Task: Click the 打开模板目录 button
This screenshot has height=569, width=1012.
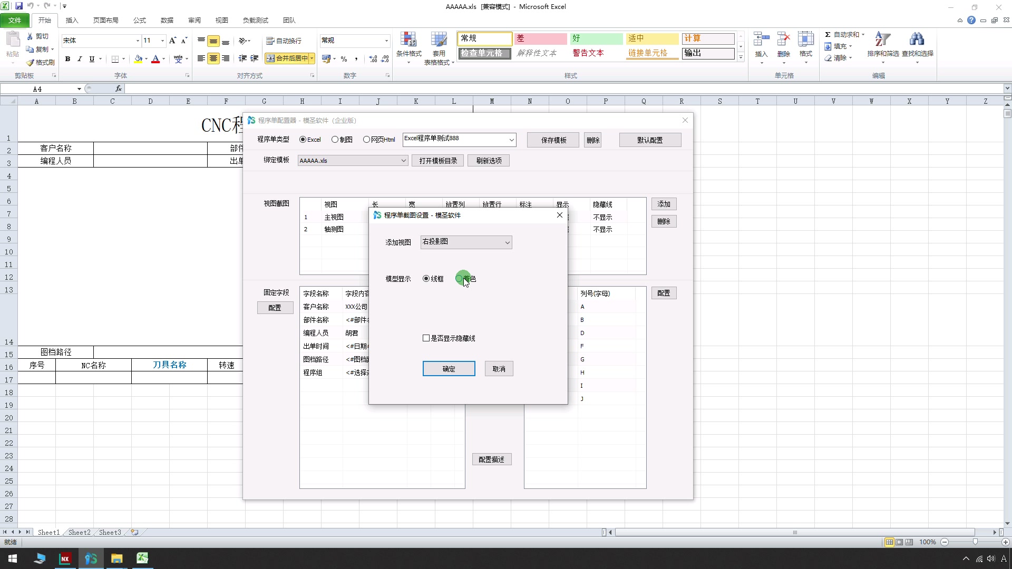Action: pos(438,161)
